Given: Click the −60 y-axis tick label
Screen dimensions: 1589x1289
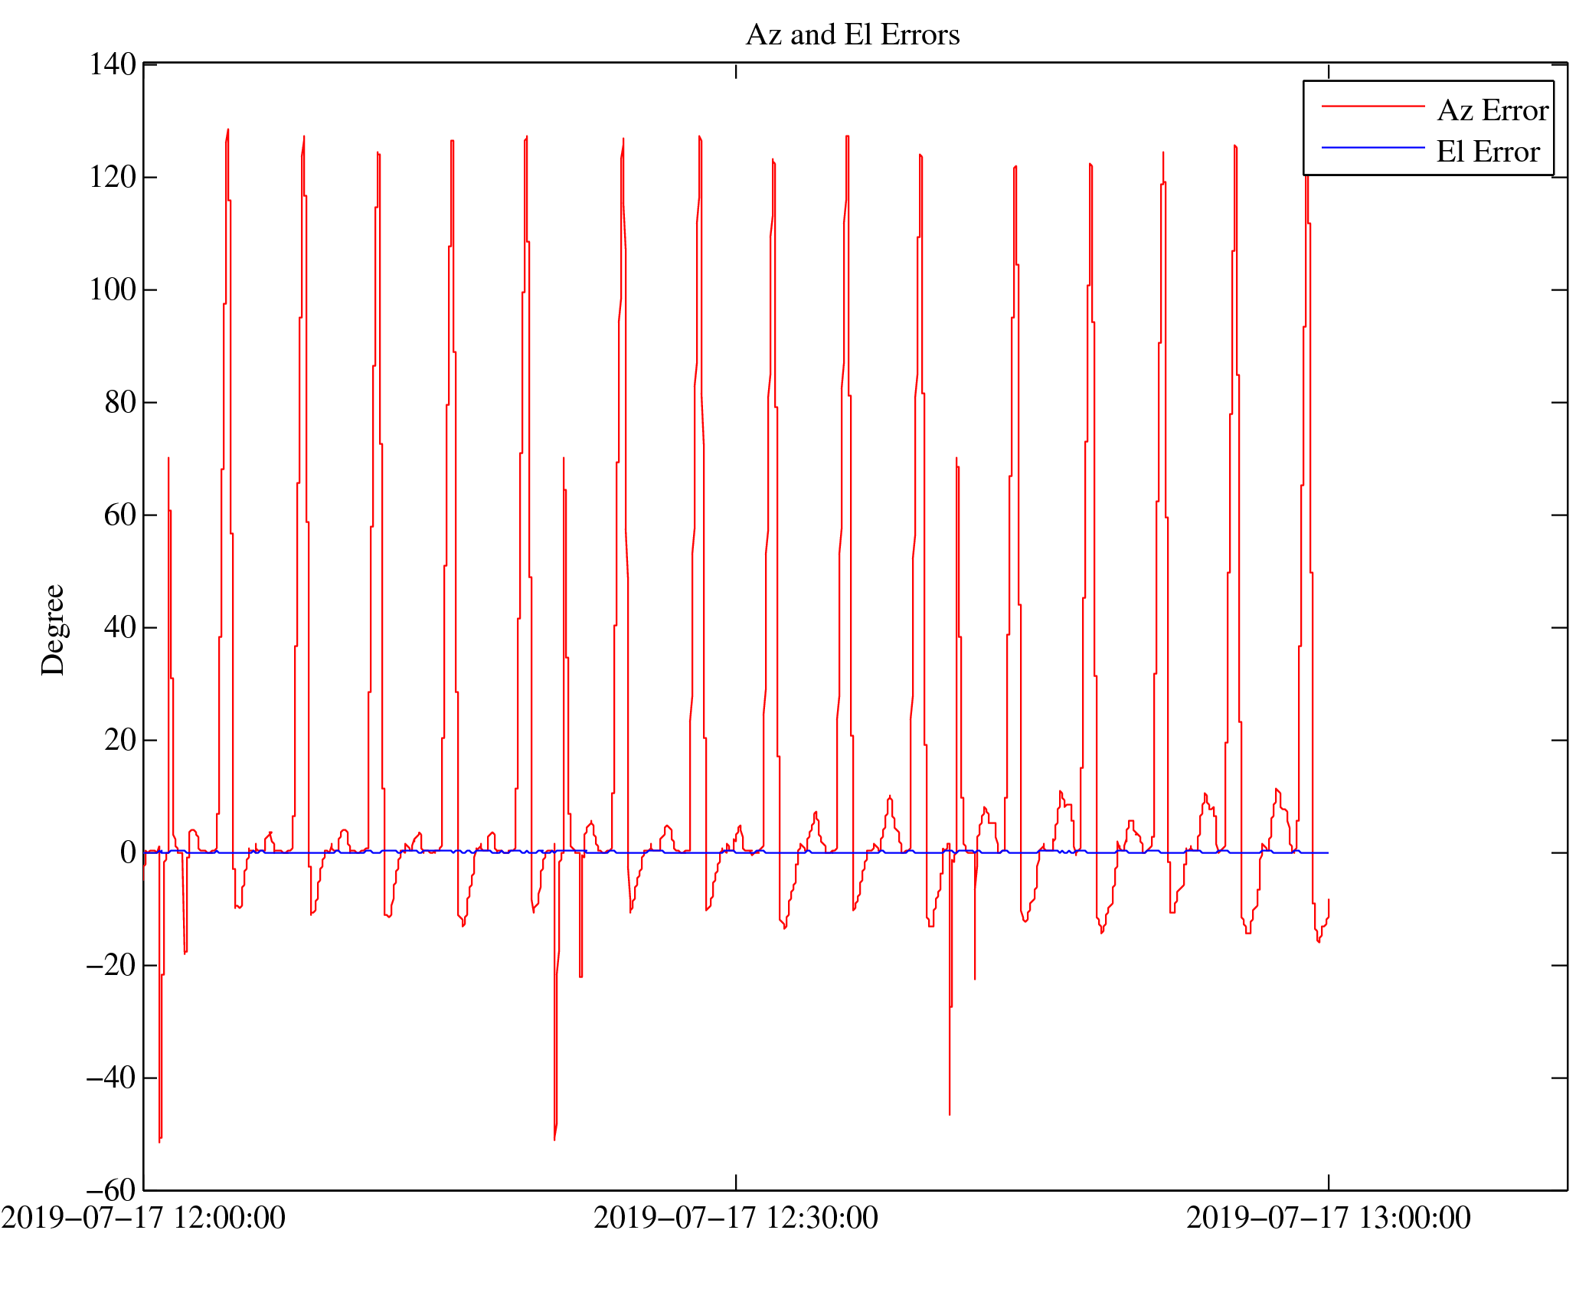Looking at the screenshot, I should (x=111, y=1190).
